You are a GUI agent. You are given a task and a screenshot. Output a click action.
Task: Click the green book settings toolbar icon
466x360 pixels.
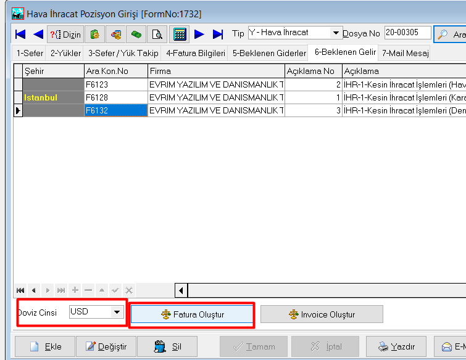click(x=95, y=35)
